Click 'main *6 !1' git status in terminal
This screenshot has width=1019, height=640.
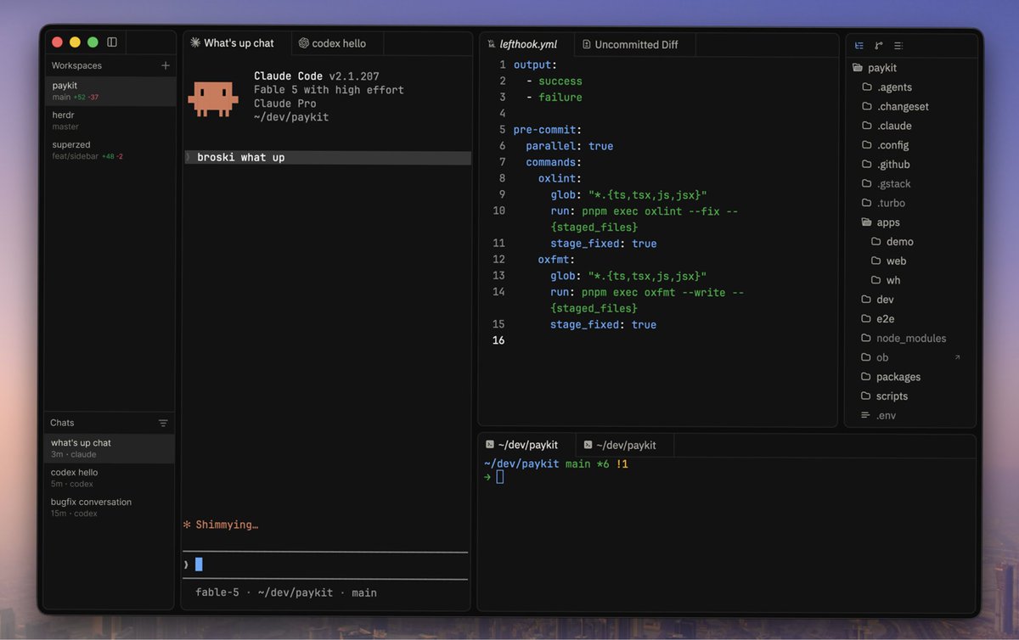point(597,464)
